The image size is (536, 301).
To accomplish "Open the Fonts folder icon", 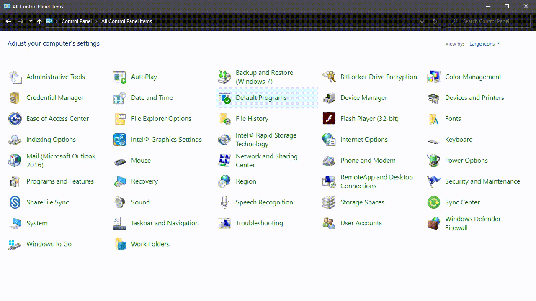I will click(x=434, y=119).
